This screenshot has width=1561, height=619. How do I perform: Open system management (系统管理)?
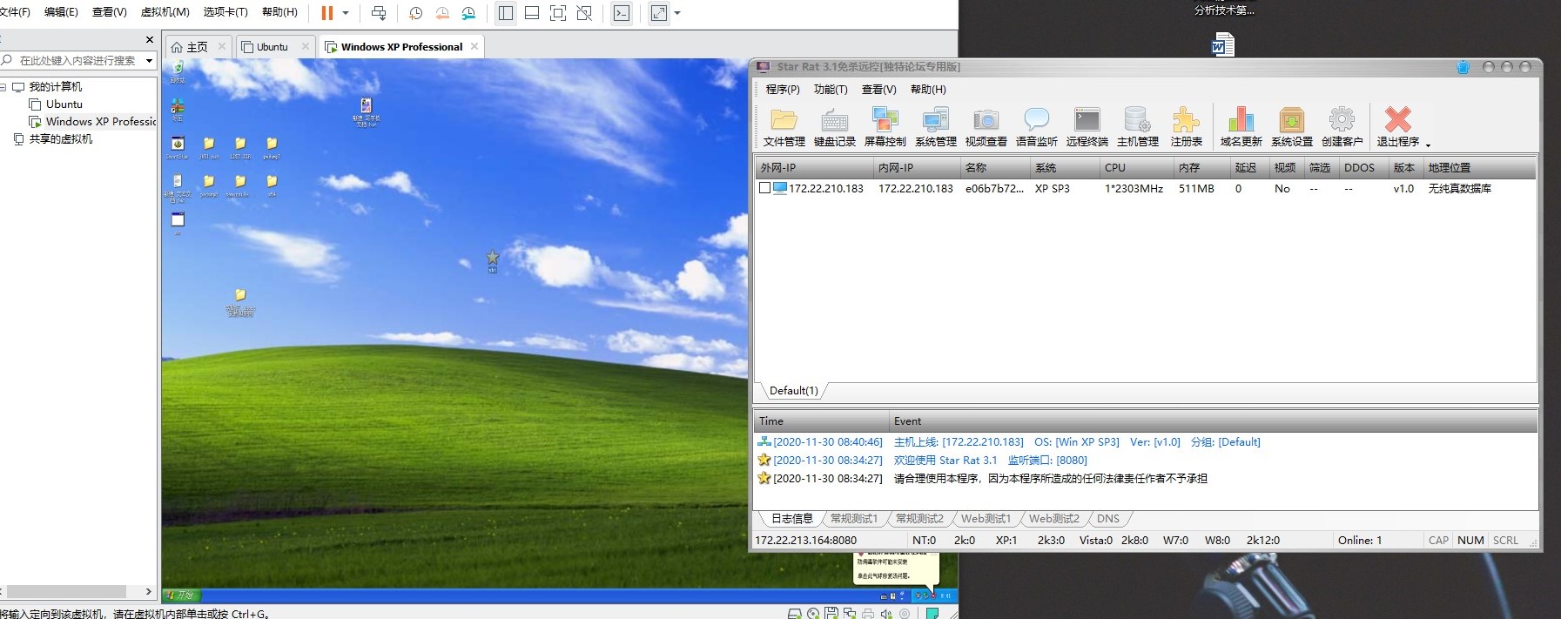click(935, 127)
